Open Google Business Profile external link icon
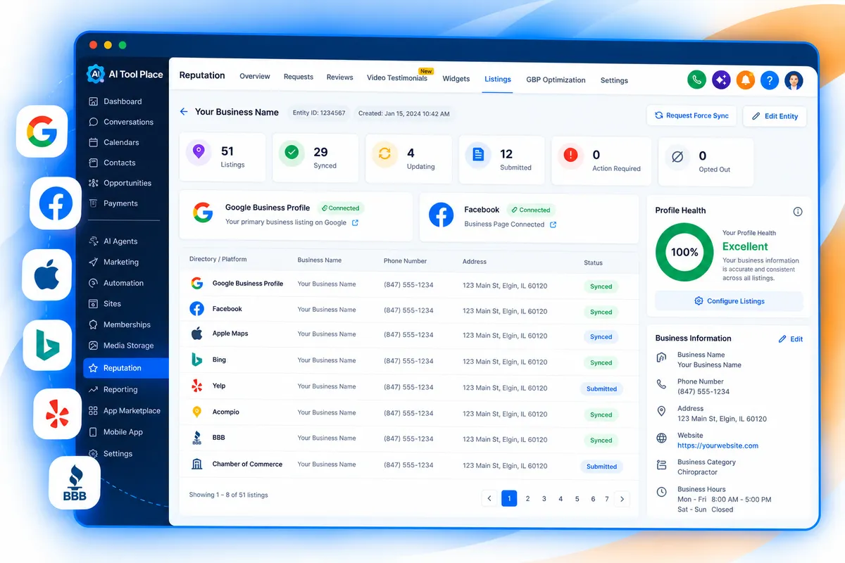 355,223
